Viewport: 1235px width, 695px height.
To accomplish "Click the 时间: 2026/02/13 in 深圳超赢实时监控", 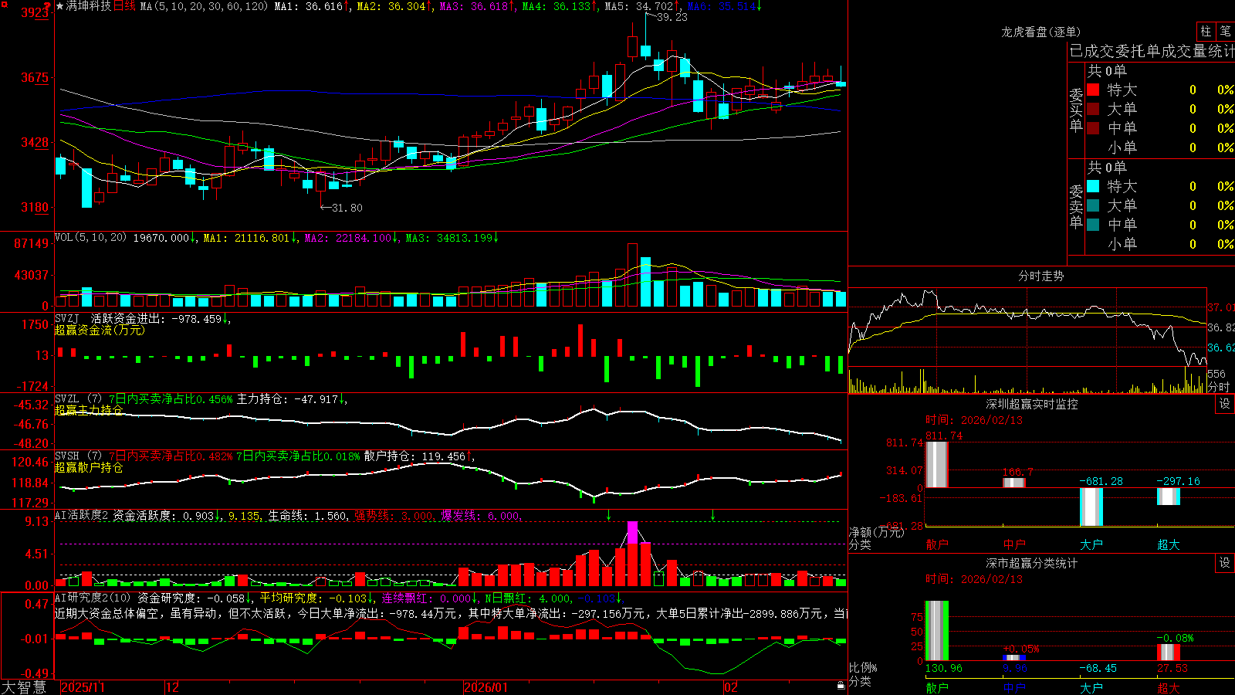I will [x=974, y=420].
